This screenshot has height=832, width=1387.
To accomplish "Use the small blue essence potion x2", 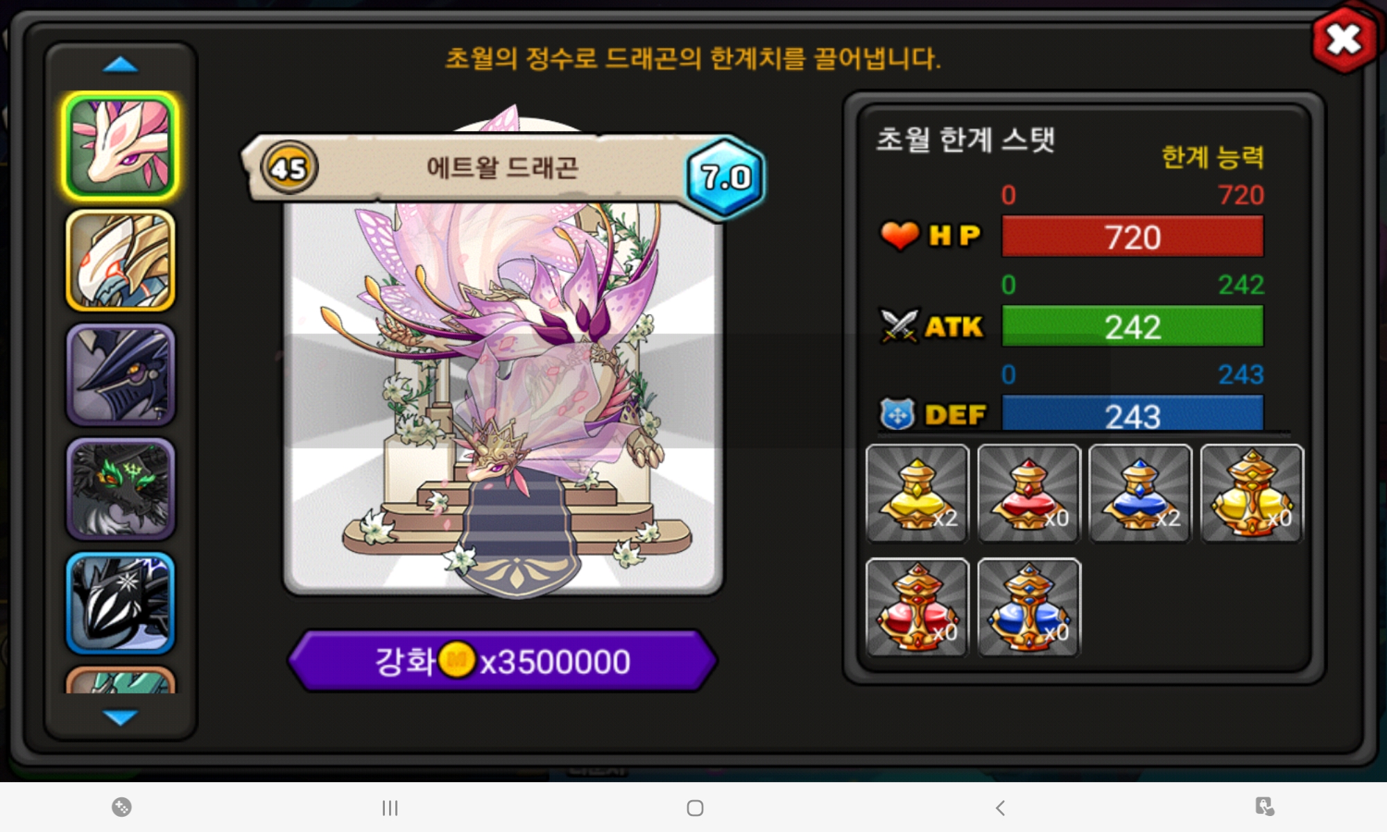I will 1141,494.
